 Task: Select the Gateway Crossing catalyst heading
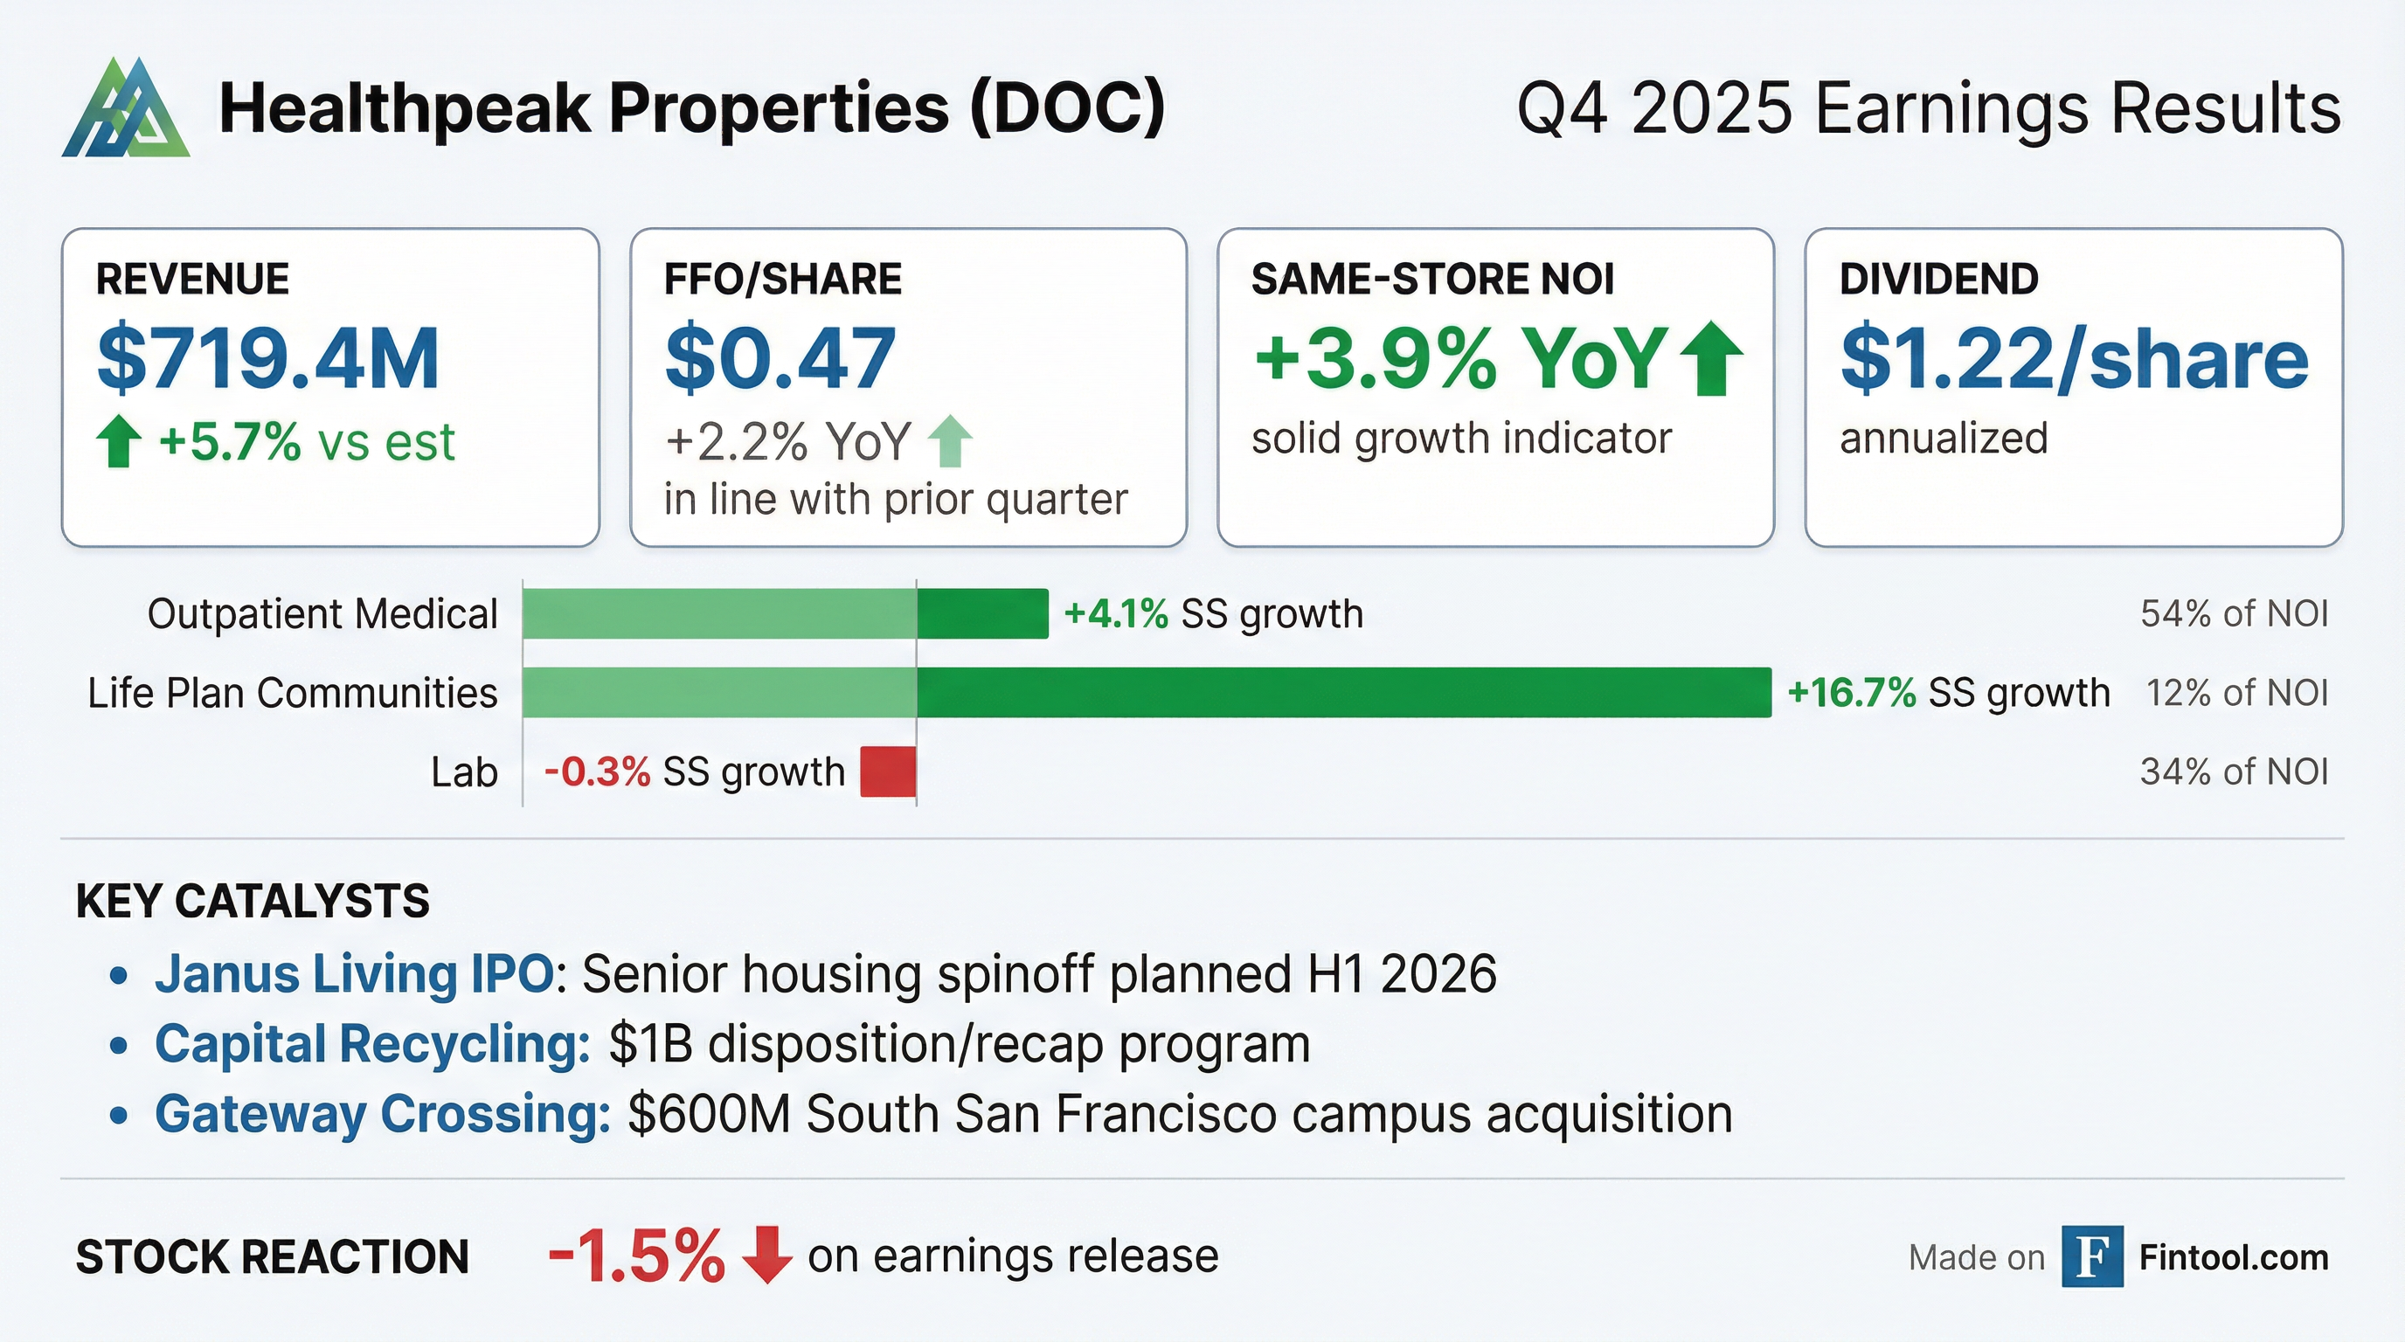pyautogui.click(x=383, y=1113)
